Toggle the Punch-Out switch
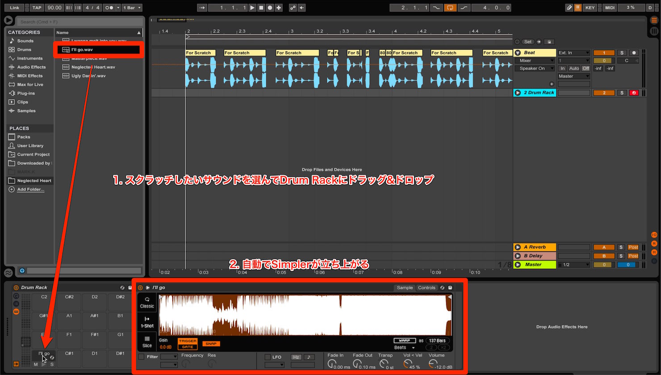This screenshot has height=375, width=661. click(464, 8)
